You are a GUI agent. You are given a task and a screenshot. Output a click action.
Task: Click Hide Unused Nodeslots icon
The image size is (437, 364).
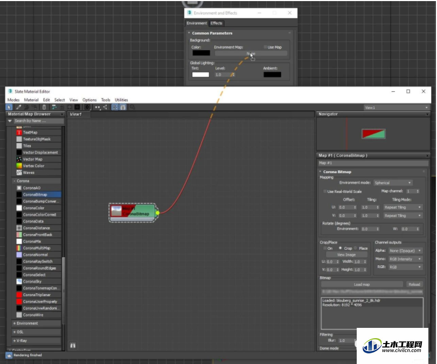62,107
